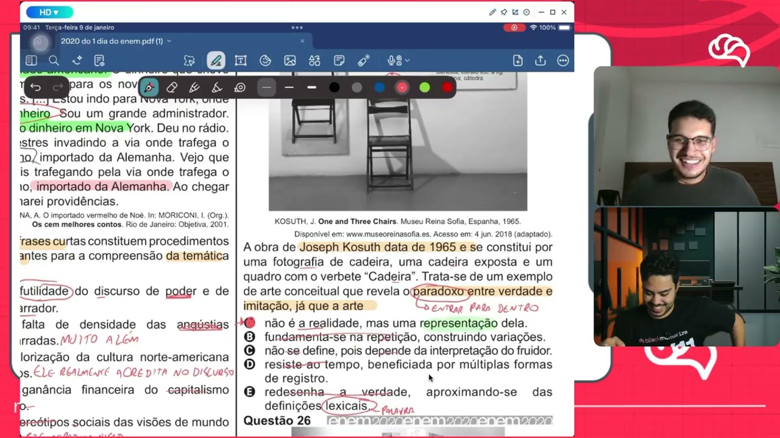
Task: Click the circled word 'paradoxo'
Action: click(438, 291)
